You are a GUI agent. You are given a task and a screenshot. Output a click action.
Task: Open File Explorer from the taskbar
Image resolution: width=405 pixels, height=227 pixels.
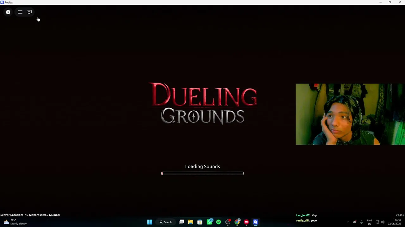[x=190, y=222]
